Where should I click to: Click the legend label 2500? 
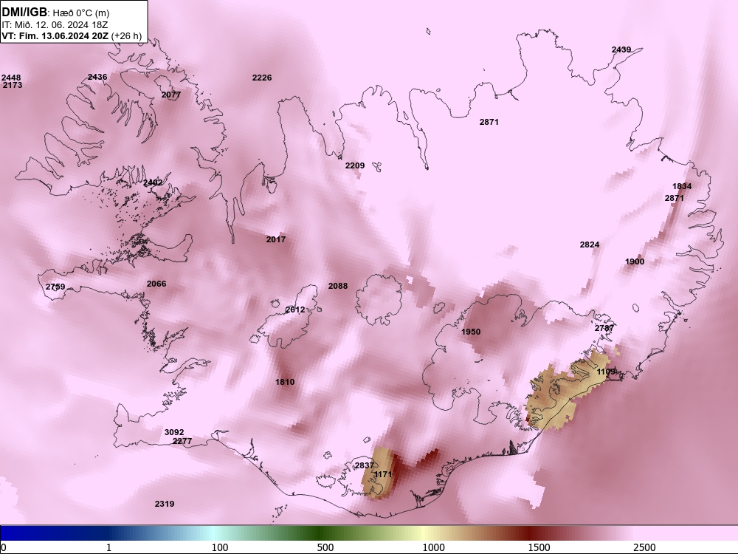[644, 547]
